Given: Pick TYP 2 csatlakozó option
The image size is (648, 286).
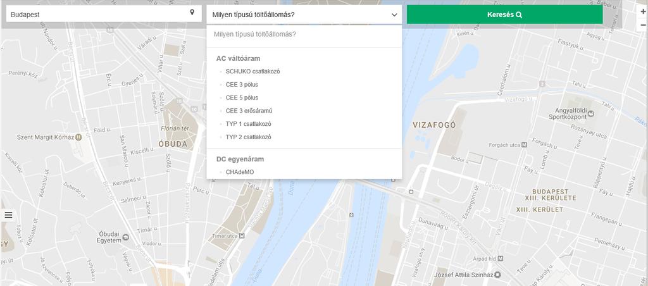Looking at the screenshot, I should click(x=248, y=137).
